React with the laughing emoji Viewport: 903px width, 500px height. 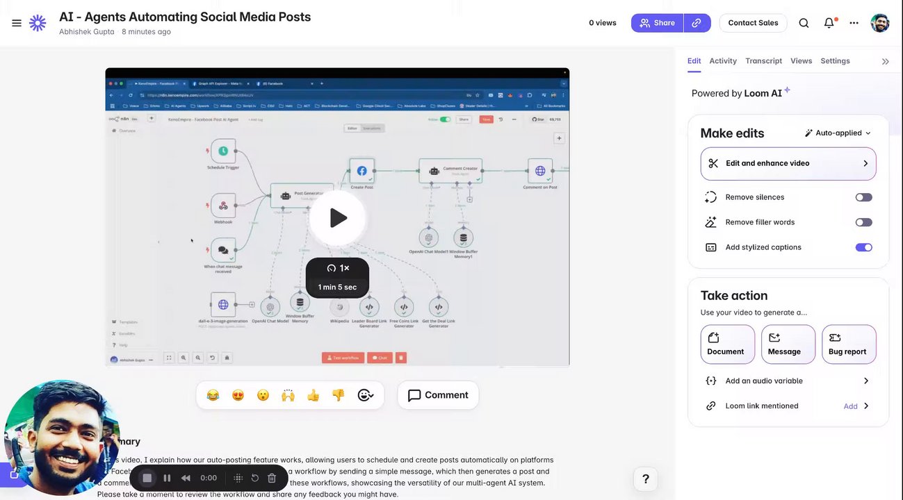coord(213,395)
